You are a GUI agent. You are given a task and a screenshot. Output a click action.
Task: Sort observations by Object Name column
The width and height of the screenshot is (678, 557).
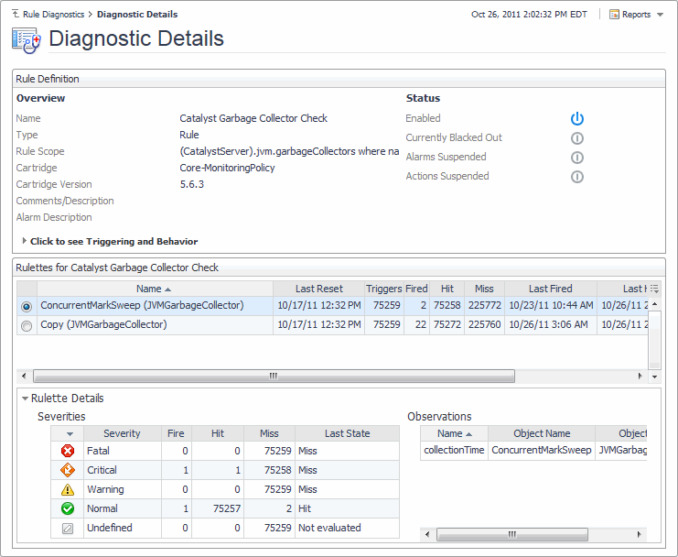[x=541, y=434]
